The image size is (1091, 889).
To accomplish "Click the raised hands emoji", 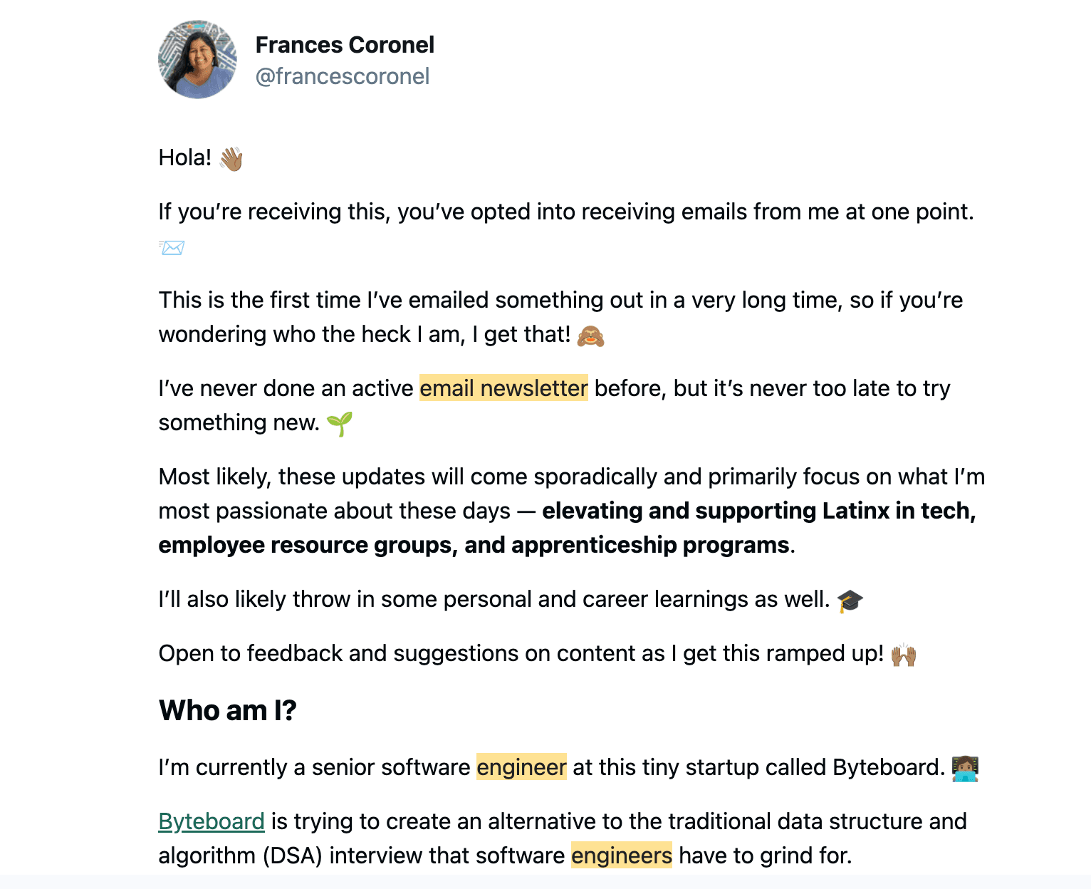I will point(903,654).
